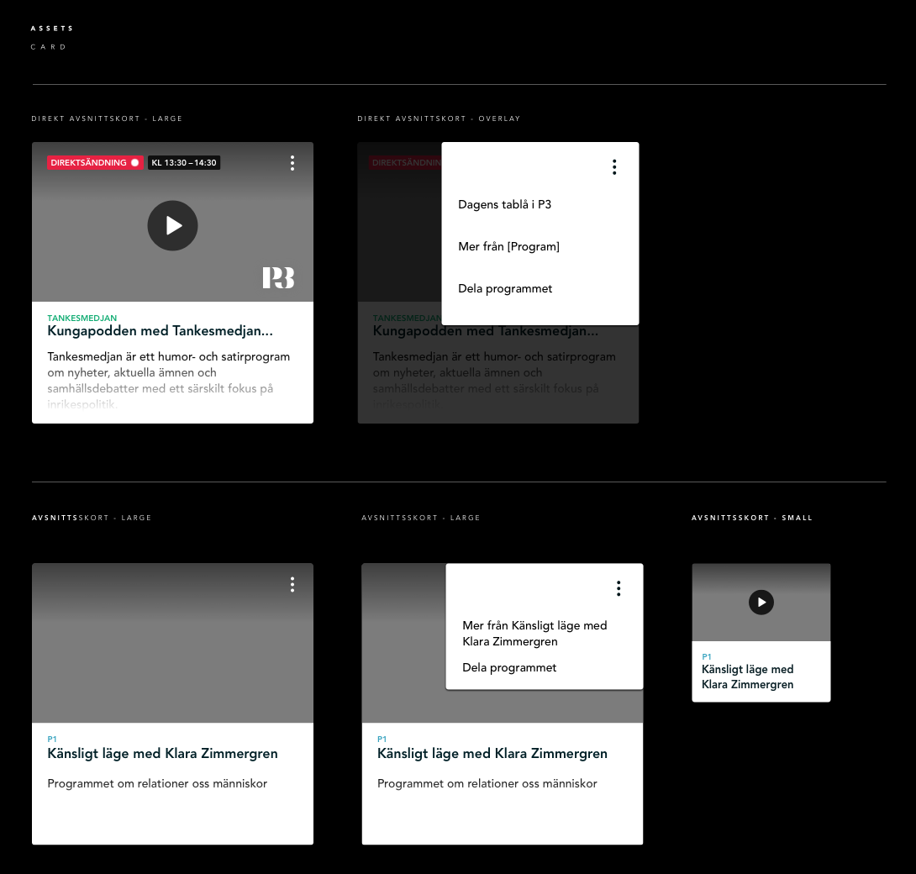The image size is (916, 874).
Task: Click the small card thumbnail image
Action: pos(761,603)
